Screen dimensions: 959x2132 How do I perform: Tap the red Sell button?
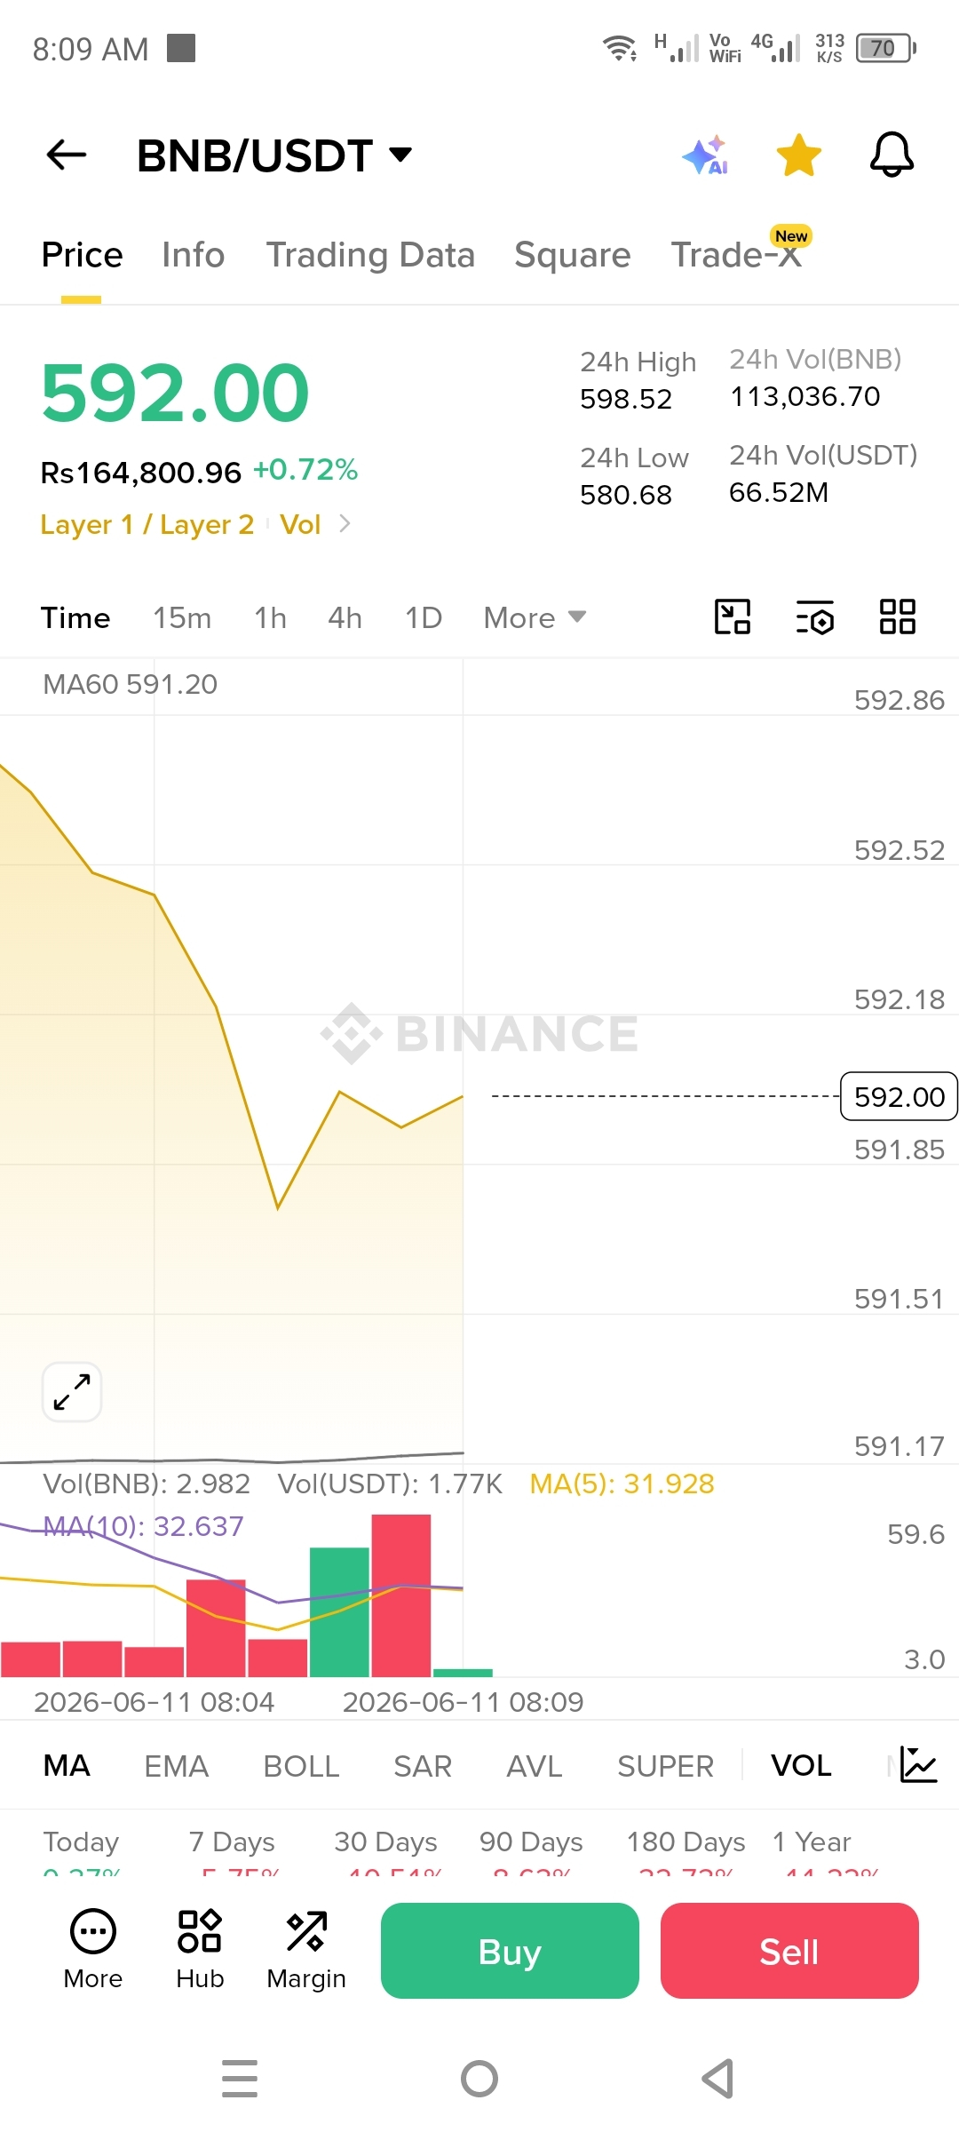(x=789, y=1951)
